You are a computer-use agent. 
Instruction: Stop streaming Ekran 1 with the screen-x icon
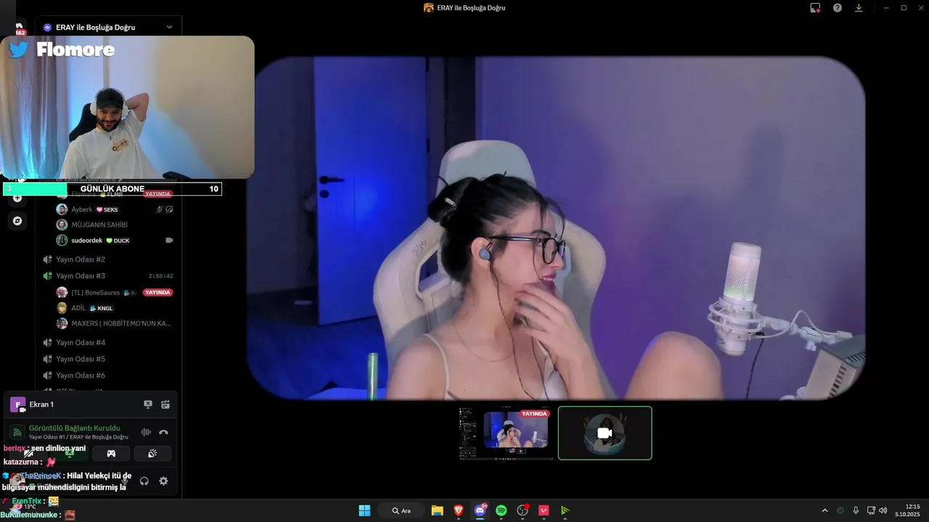[148, 405]
